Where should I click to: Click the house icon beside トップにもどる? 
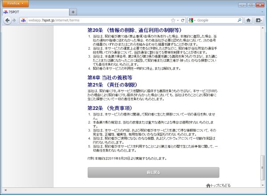tap(208, 185)
